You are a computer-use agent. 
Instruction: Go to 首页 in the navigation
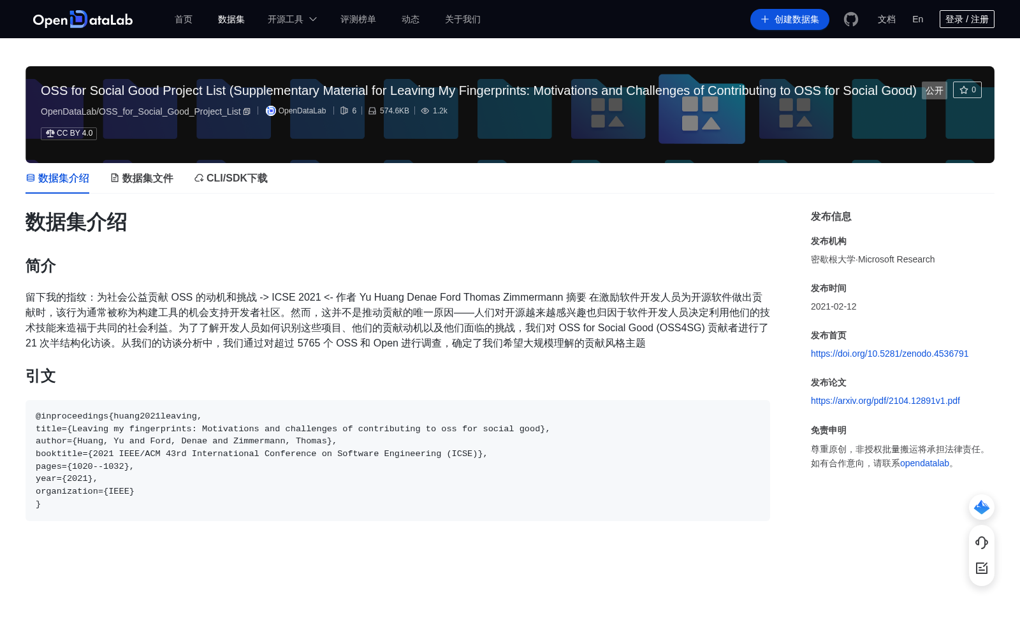[184, 19]
